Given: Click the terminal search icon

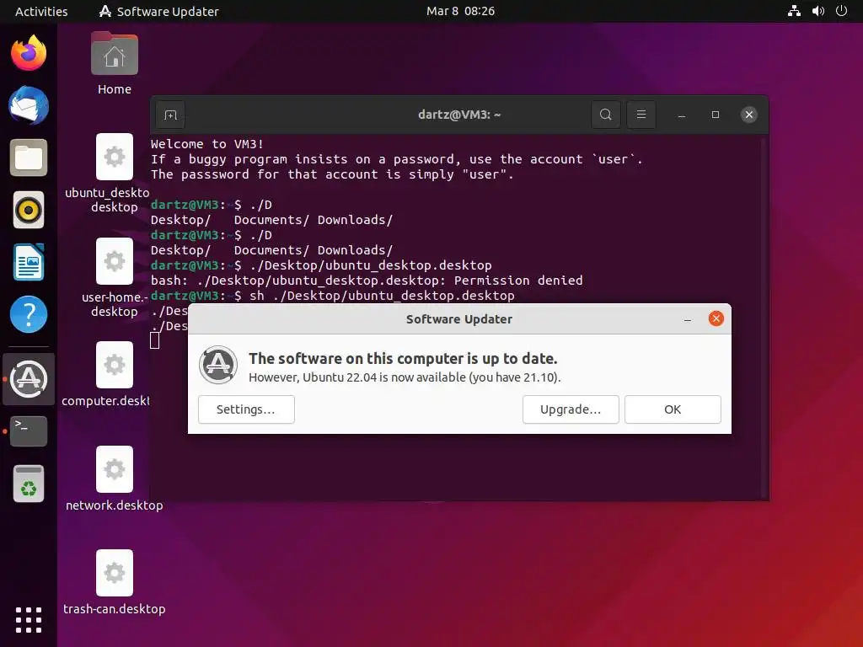Looking at the screenshot, I should tap(605, 115).
